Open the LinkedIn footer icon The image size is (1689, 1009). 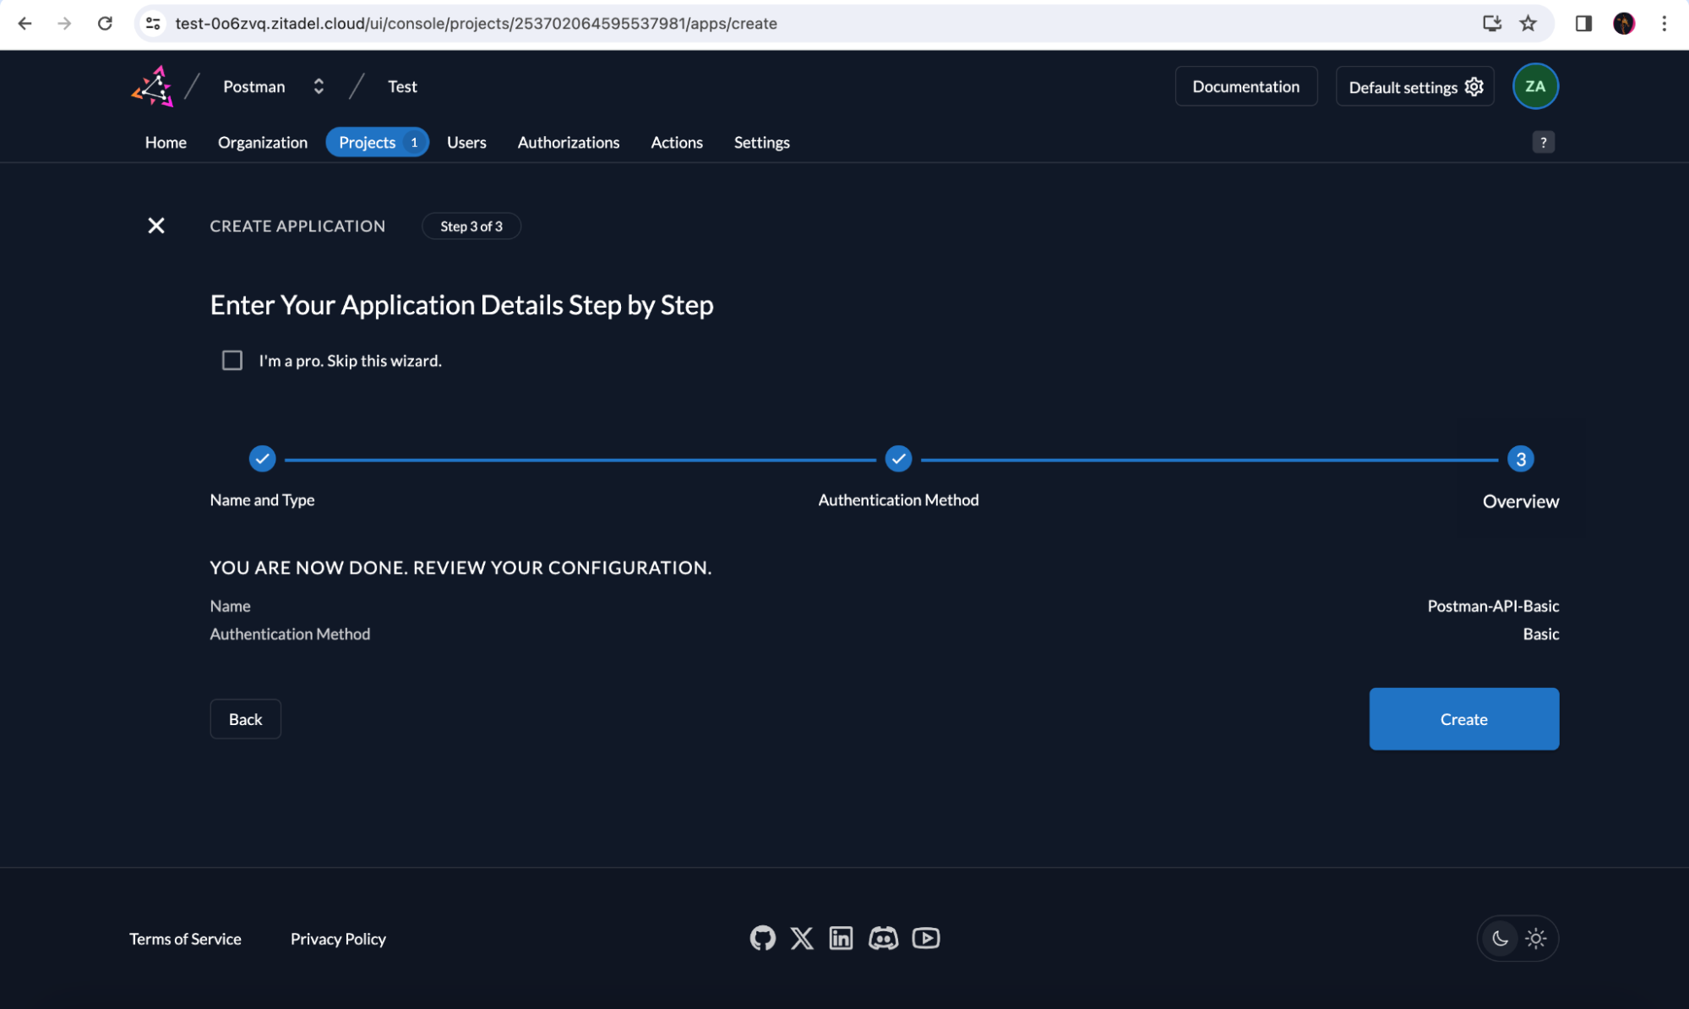[x=841, y=938]
